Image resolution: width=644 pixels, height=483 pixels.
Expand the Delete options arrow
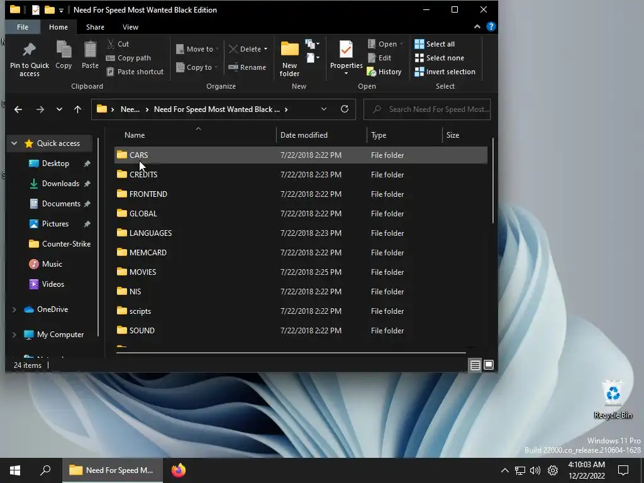click(266, 49)
